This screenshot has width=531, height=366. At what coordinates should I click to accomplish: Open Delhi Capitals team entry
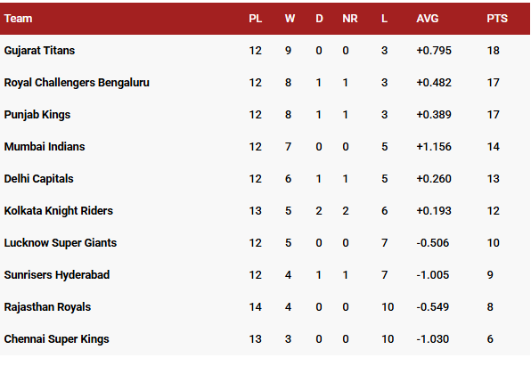point(38,179)
